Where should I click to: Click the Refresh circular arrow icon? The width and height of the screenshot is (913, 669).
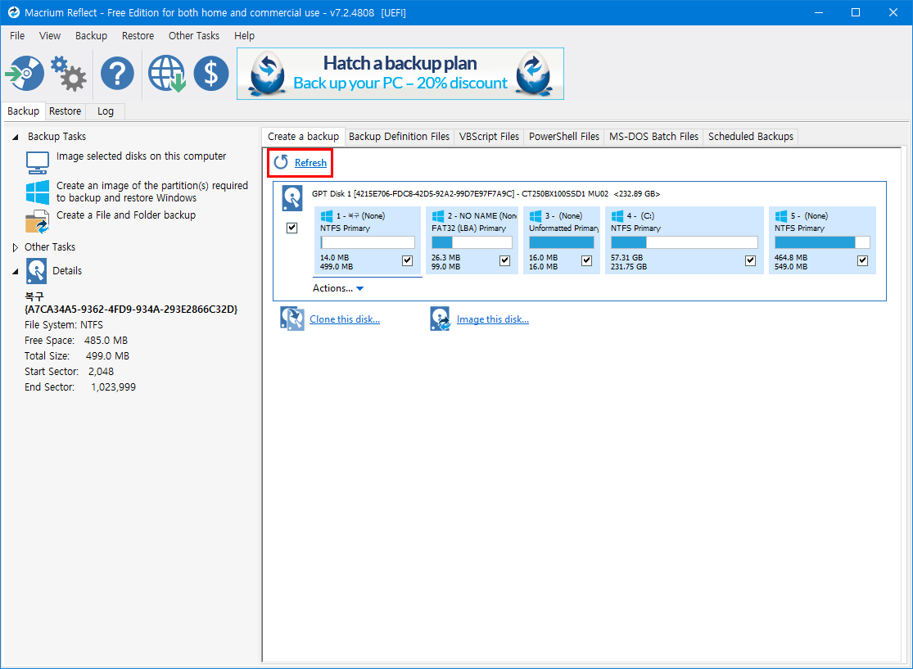coord(281,162)
